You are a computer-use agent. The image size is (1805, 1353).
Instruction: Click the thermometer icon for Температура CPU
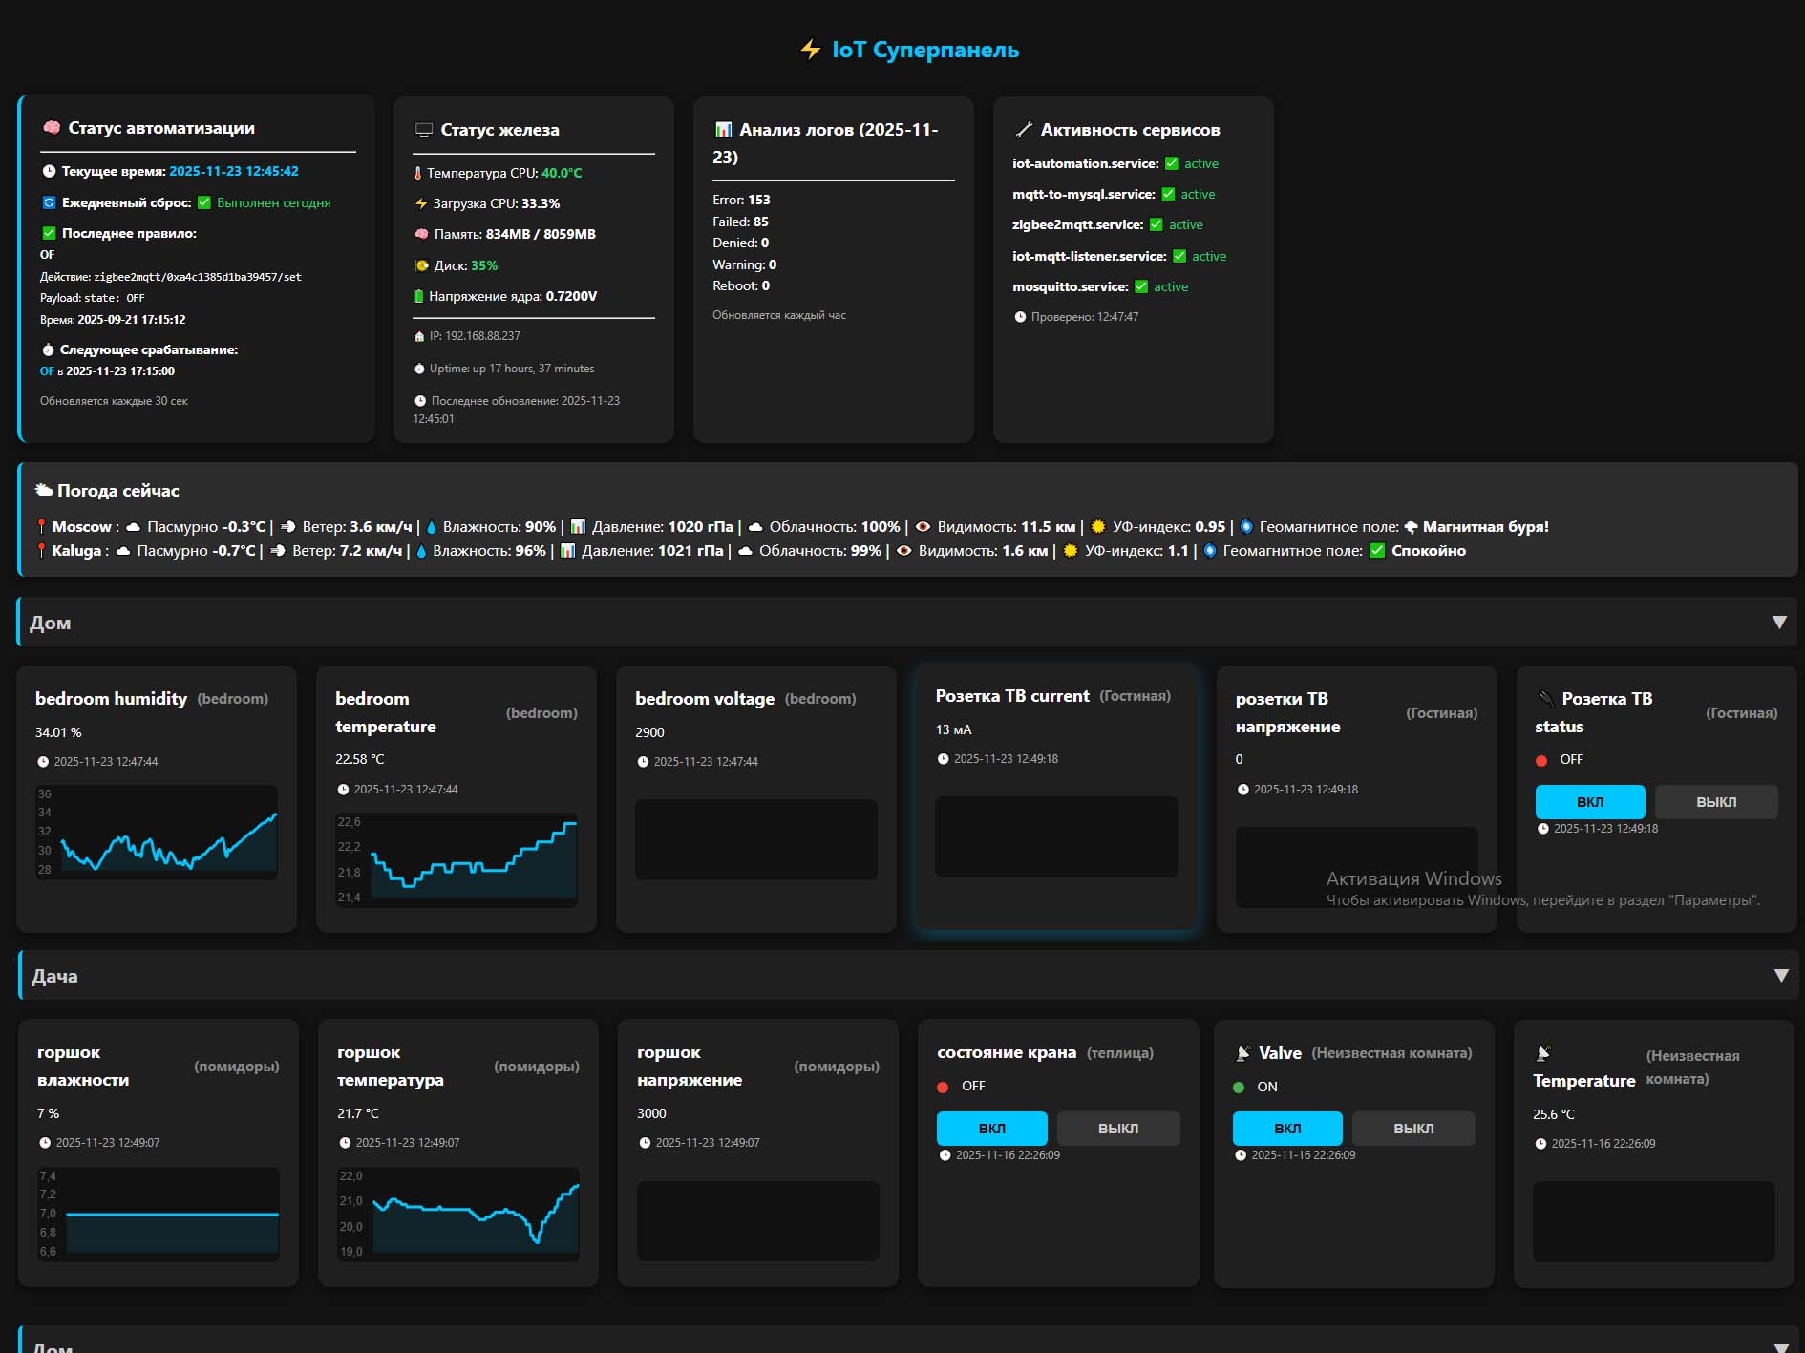tap(417, 173)
